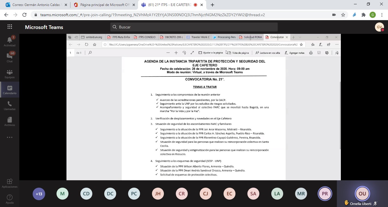Image resolution: width=388 pixels, height=207 pixels.
Task: Click the Buscar search field in Teams
Action: tap(194, 27)
